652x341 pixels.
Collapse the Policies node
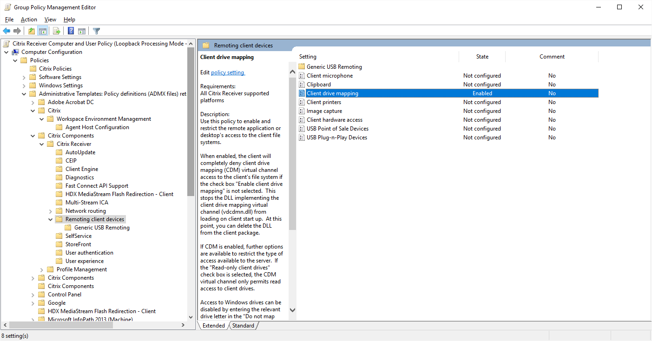(x=15, y=60)
